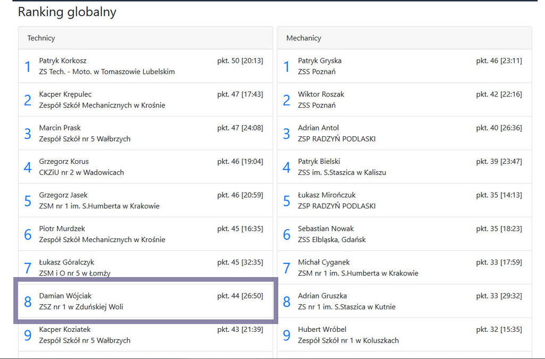Select "CKZiU nr 2 w Wadowicach"
This screenshot has width=545, height=359.
coord(81,172)
